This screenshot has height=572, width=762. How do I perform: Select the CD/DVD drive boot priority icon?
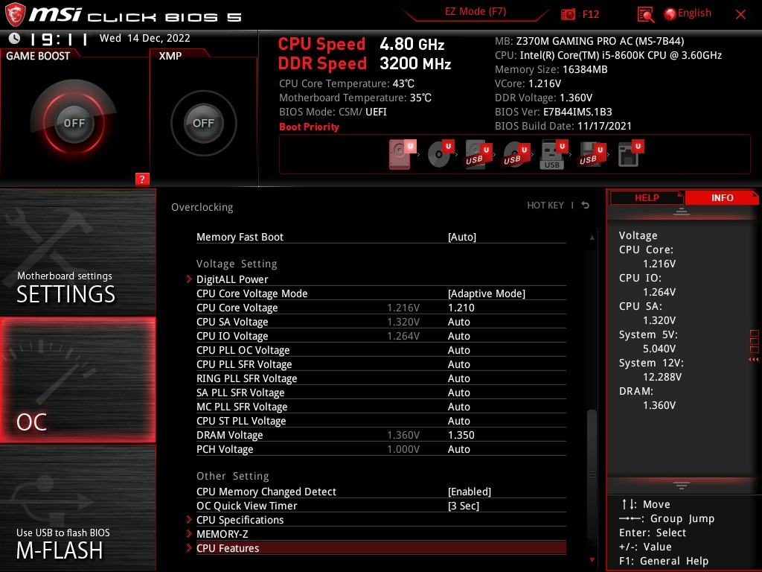pos(441,154)
